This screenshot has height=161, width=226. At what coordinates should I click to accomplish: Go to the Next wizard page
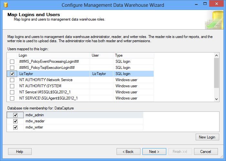[x=154, y=152]
